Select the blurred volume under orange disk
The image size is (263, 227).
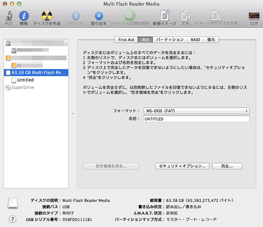coord(36,65)
